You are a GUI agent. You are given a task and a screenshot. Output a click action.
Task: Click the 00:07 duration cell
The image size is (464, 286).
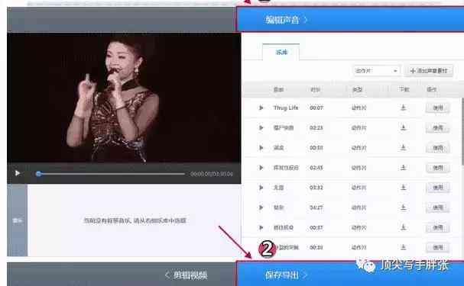[x=316, y=108]
